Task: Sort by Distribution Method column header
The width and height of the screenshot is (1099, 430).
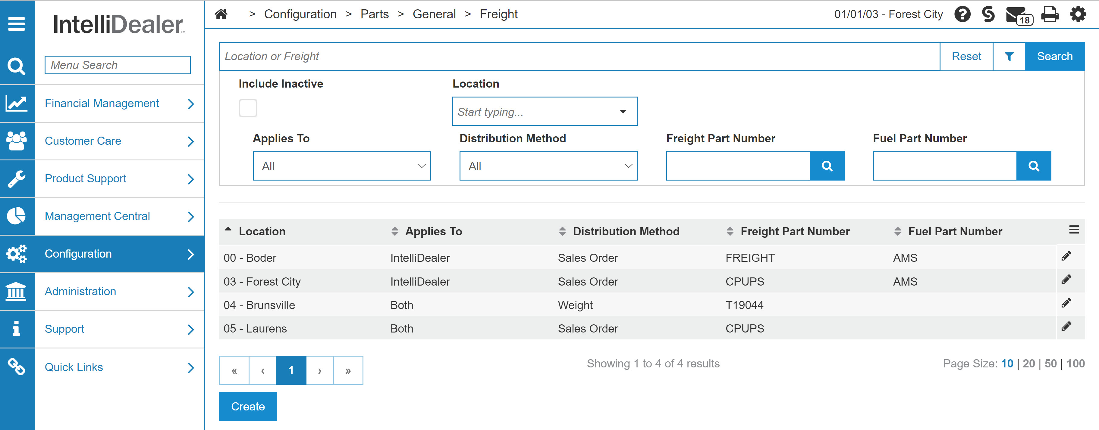Action: tap(626, 231)
